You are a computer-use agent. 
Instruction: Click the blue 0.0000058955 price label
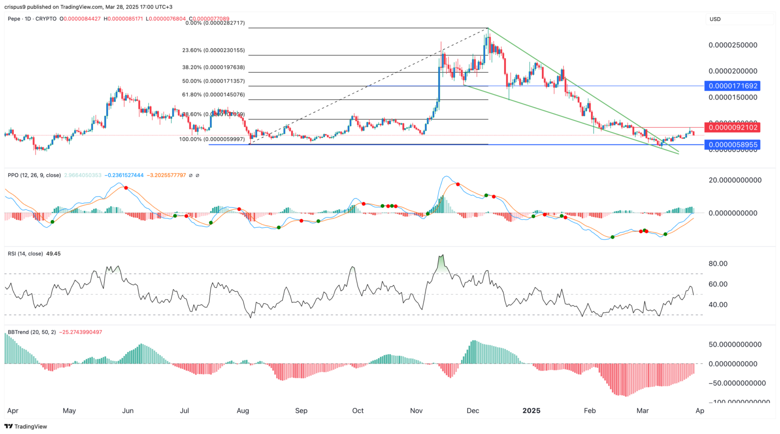click(x=733, y=145)
